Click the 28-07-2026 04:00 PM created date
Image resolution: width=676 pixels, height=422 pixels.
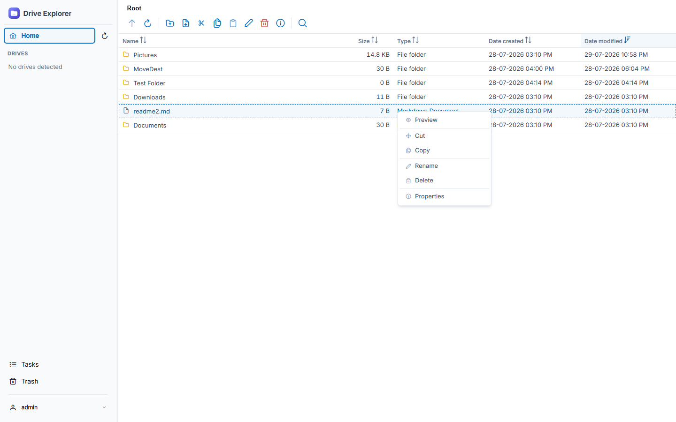(x=521, y=68)
